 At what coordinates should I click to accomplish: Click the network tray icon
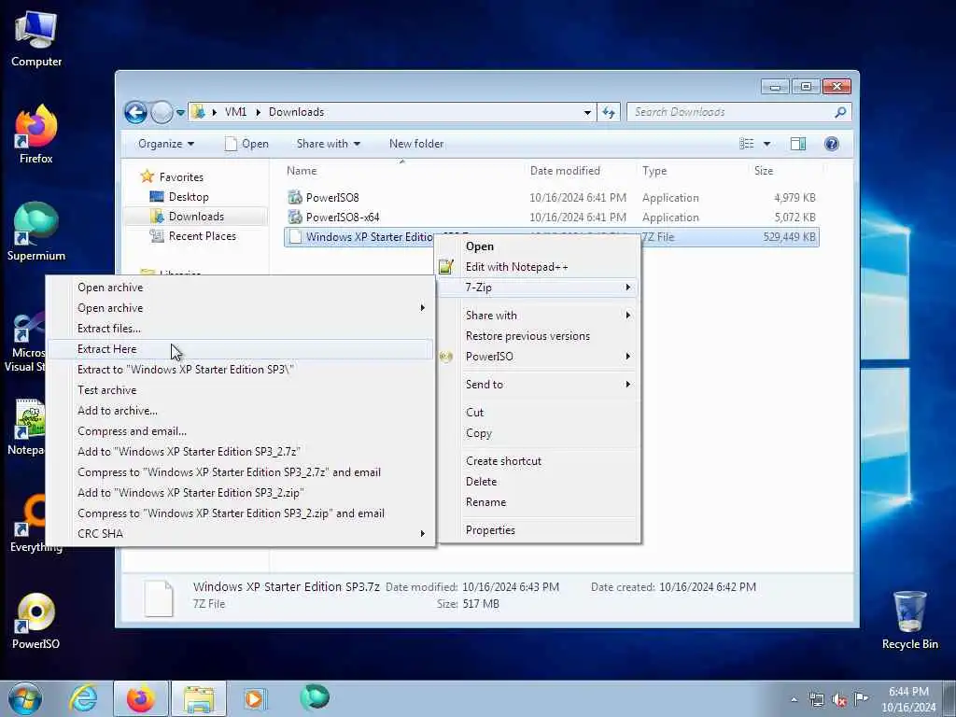[816, 700]
